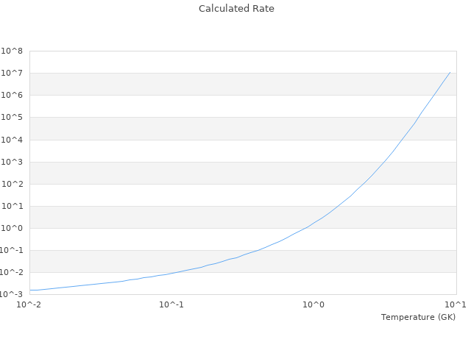Click the 10^8 y-axis label
The image size is (471, 353).
pyautogui.click(x=12, y=51)
